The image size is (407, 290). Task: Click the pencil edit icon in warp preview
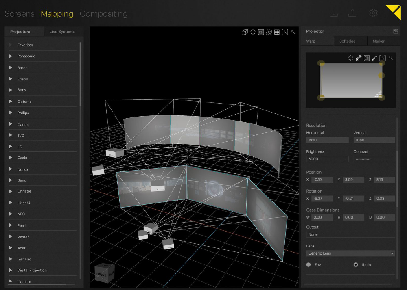click(374, 58)
